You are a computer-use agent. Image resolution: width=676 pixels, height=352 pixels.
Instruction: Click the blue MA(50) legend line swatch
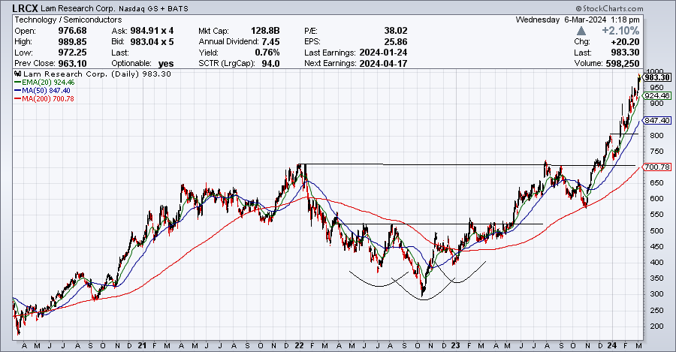pyautogui.click(x=18, y=91)
